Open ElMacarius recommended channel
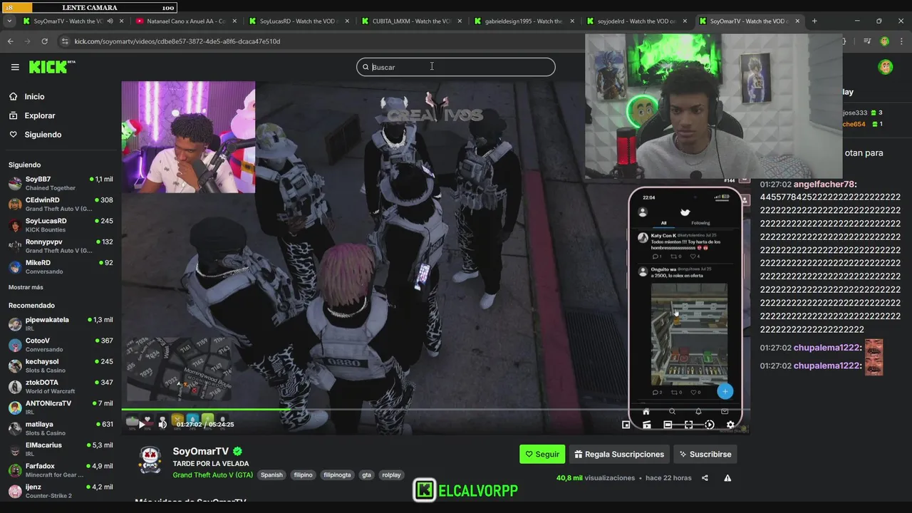The height and width of the screenshot is (513, 912). pos(61,450)
